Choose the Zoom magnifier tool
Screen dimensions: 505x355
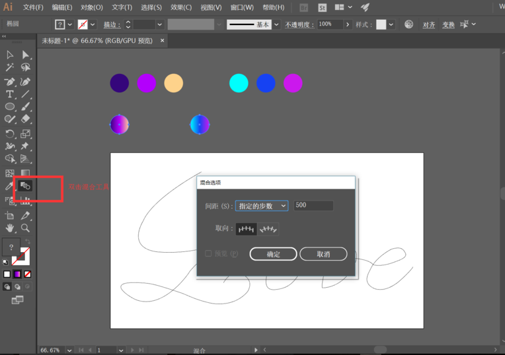pyautogui.click(x=25, y=228)
